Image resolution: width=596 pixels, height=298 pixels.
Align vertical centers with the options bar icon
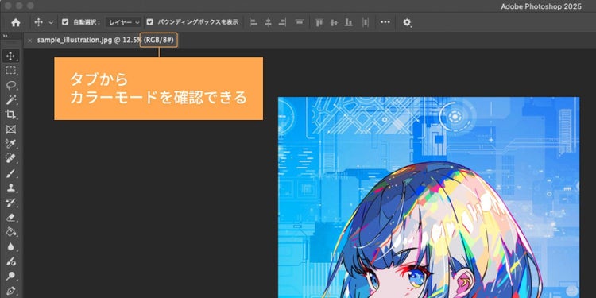tap(334, 22)
